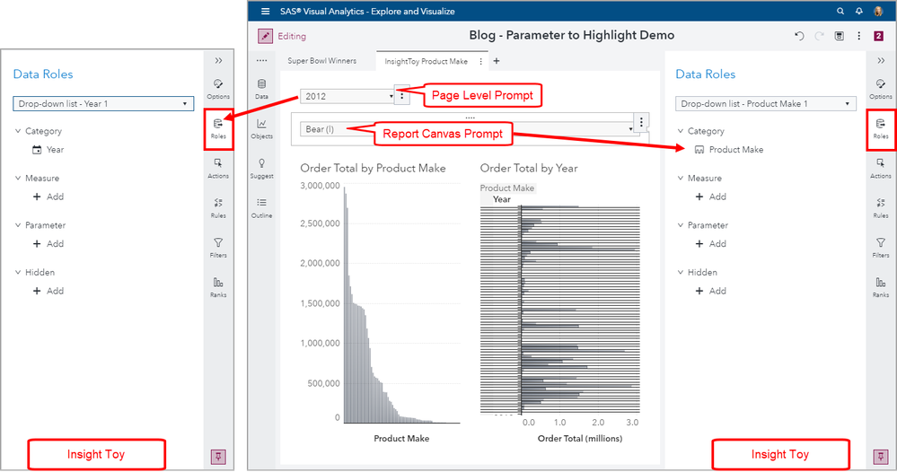The height and width of the screenshot is (472, 897).
Task: Click the left sidebar ellipsis above Data
Action: pyautogui.click(x=261, y=61)
